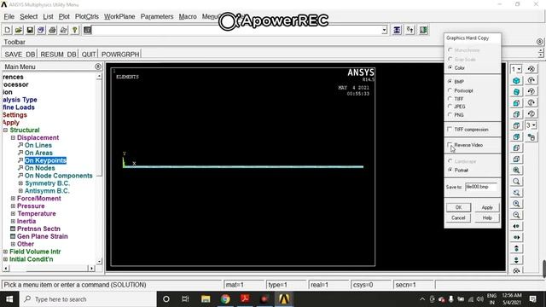Screen dimensions: 546x307
Task: Click the Save Analysis floppy disk icon
Action: coord(30,30)
